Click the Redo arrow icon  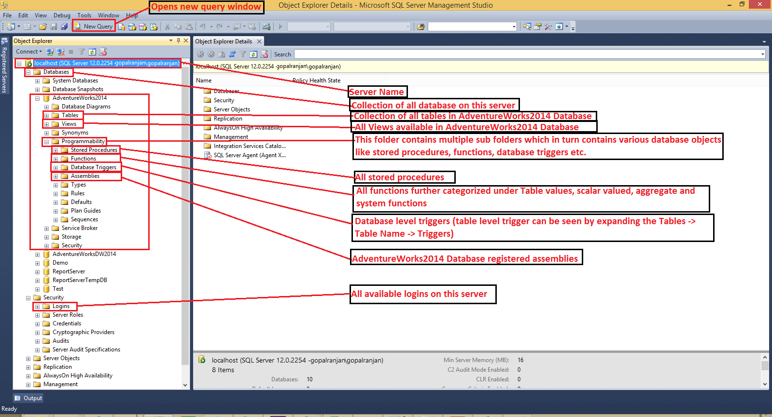click(x=220, y=27)
